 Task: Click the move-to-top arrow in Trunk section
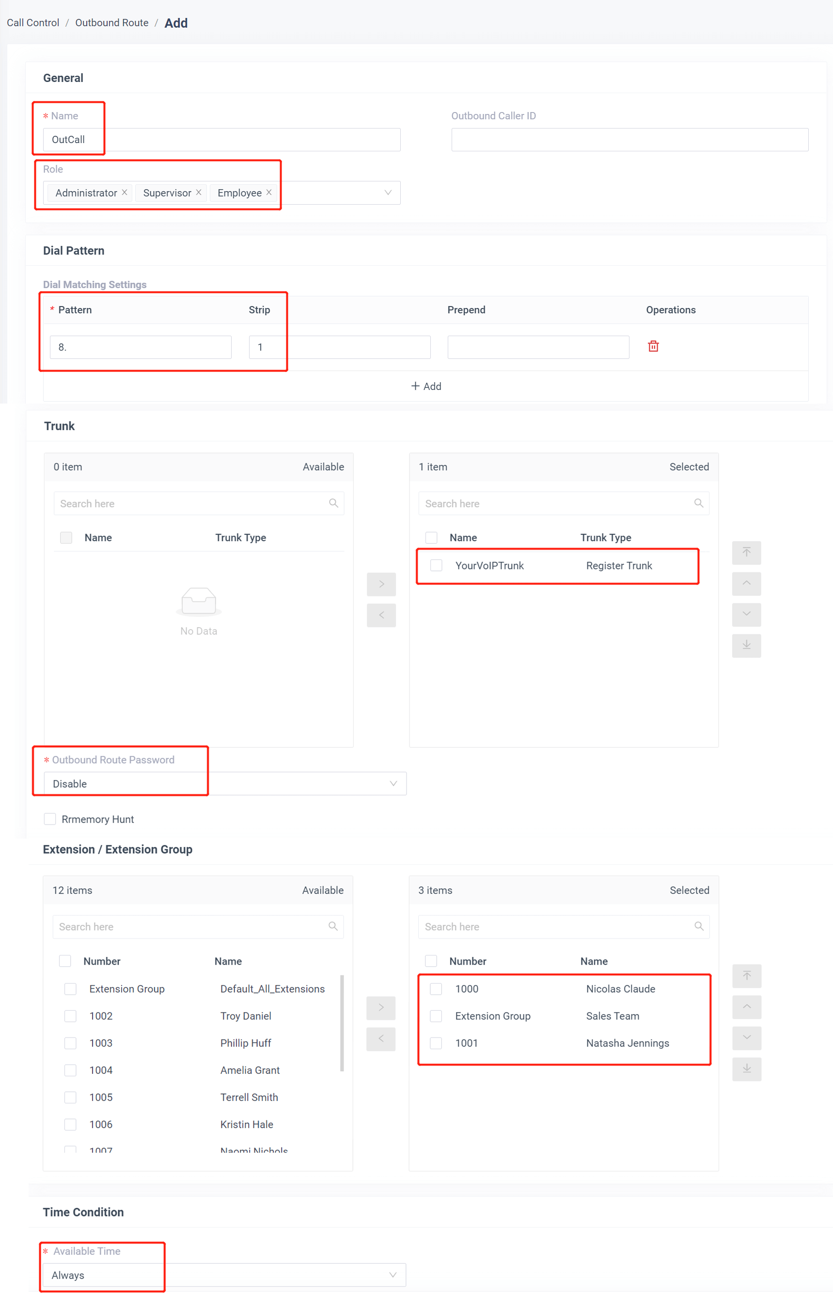[x=746, y=552]
